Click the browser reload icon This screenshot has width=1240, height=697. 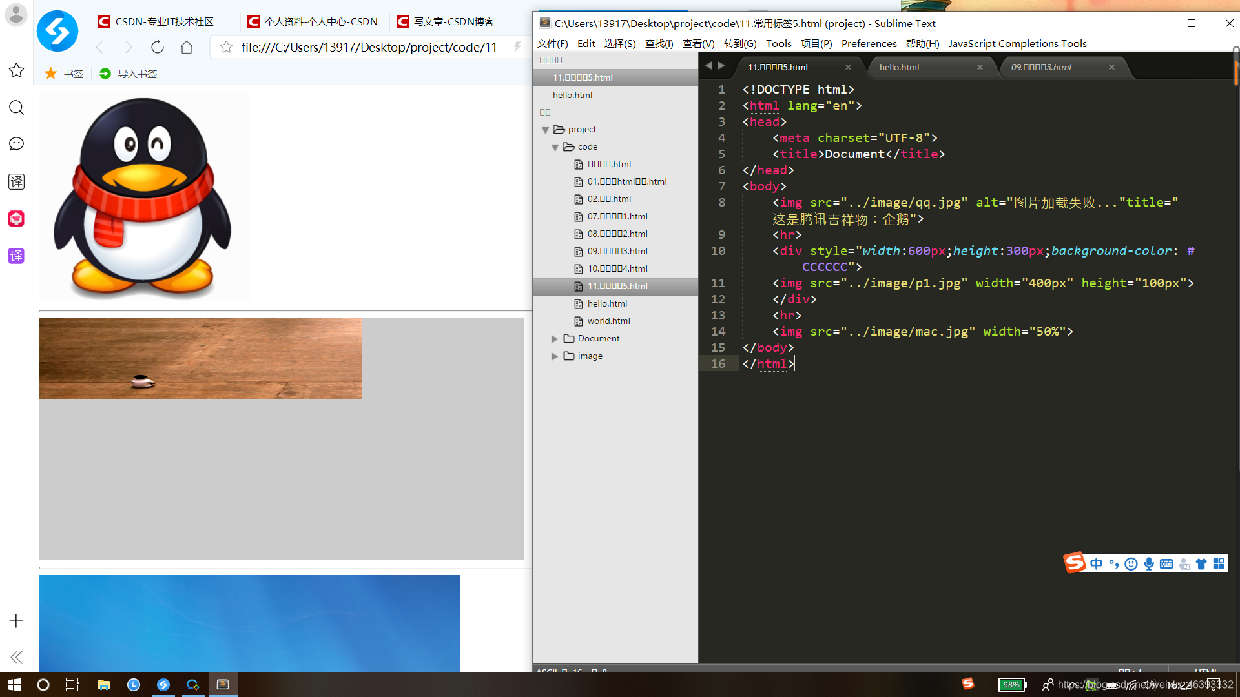(157, 47)
